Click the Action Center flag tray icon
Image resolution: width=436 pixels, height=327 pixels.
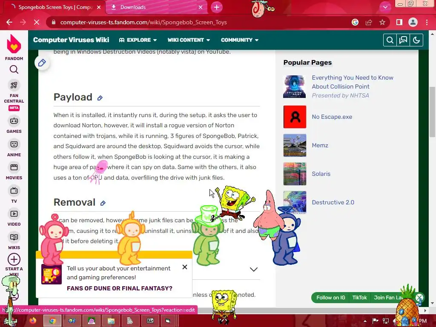[375, 321]
